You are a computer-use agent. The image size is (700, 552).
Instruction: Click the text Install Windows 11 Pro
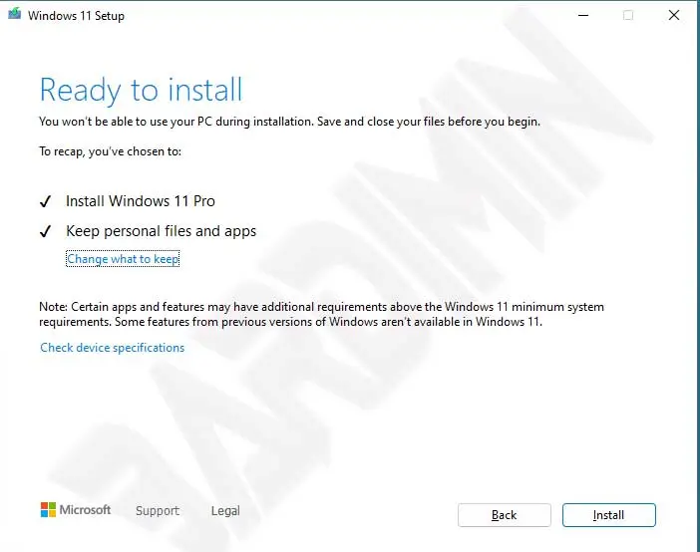pyautogui.click(x=141, y=201)
